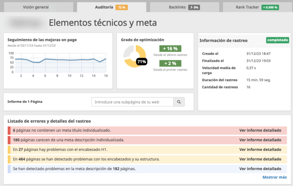Click the green + 9.999 % Rank Tracker badge

tap(270, 7)
